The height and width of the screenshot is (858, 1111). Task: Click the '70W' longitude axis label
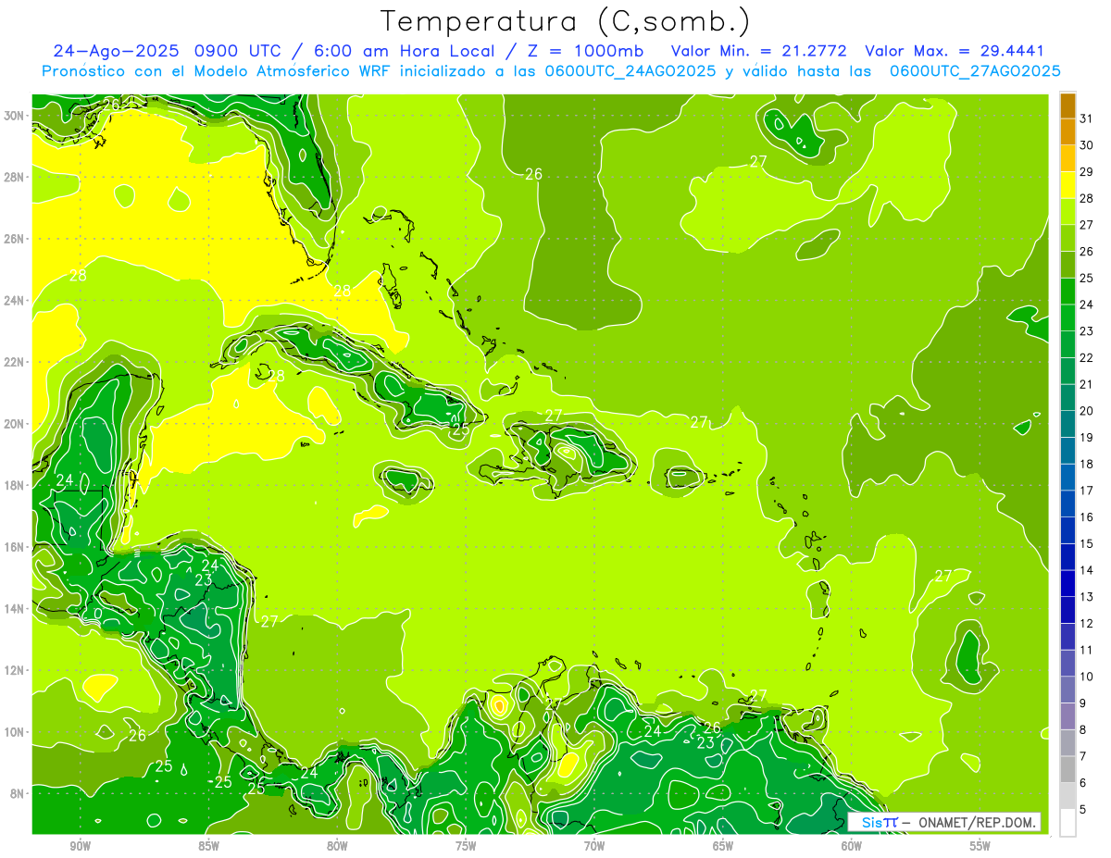(x=594, y=846)
